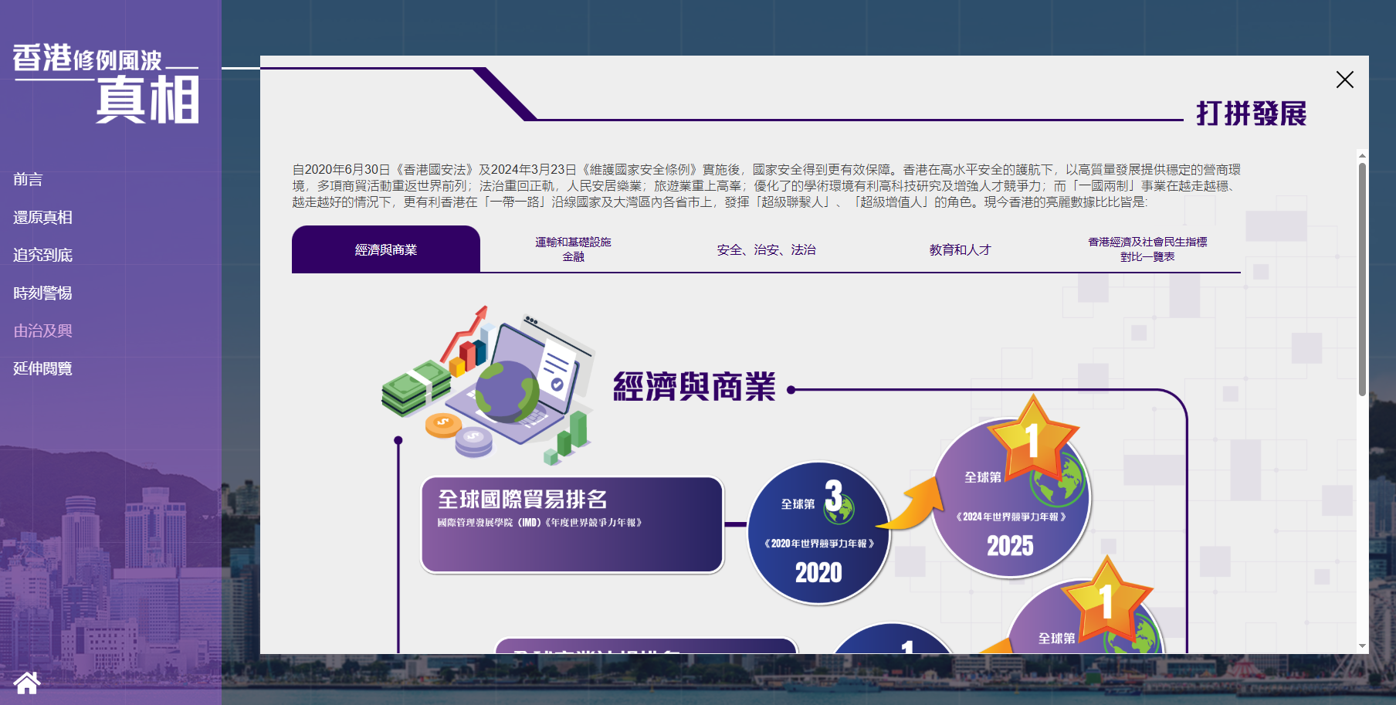Open 還原真相 sidebar section
Screen dimensions: 1396x705
42,218
